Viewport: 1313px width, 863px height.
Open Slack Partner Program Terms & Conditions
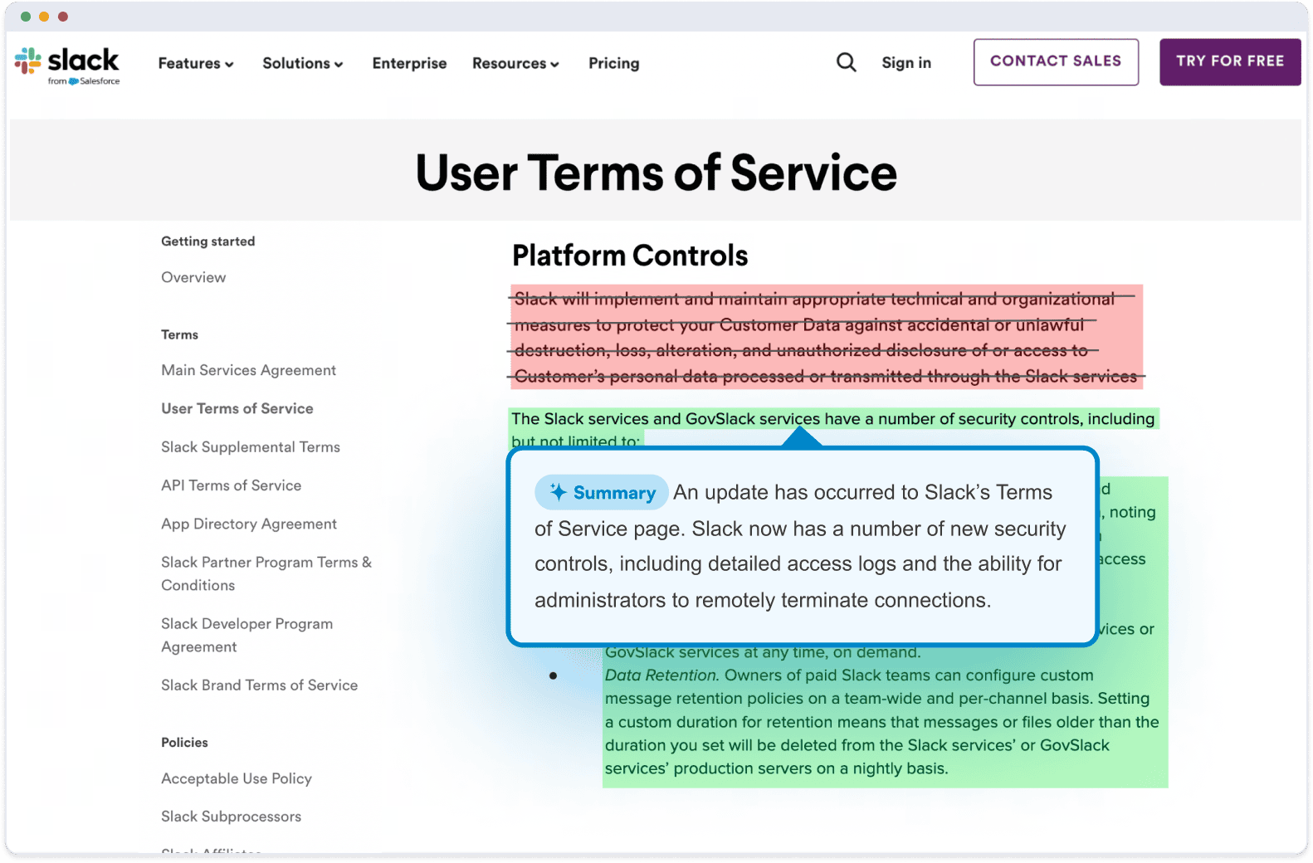[266, 573]
